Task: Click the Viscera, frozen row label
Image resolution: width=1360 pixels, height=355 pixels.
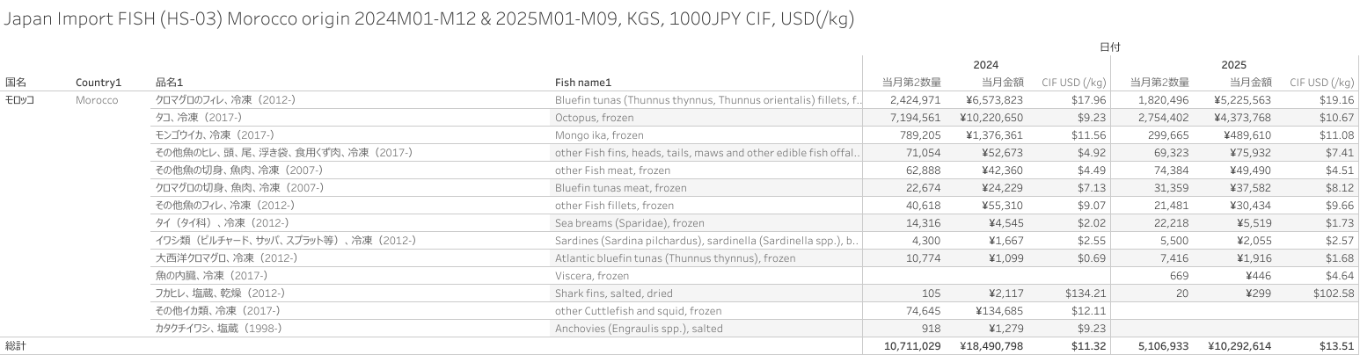Action: [x=590, y=276]
